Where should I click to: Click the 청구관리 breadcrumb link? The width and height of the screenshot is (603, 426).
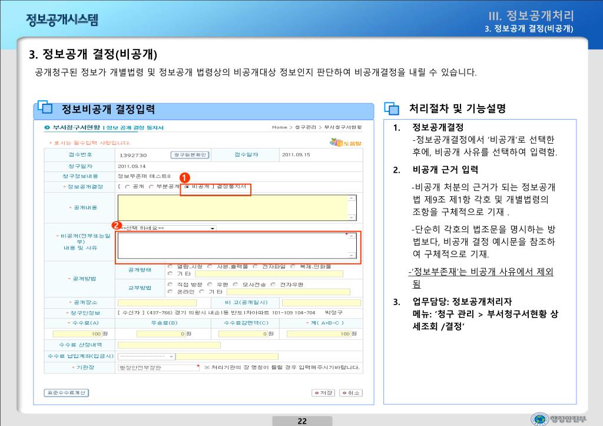[x=306, y=127]
